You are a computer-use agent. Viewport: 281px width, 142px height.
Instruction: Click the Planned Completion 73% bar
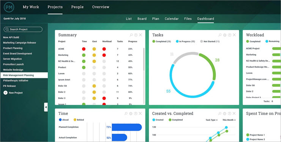(x=127, y=127)
